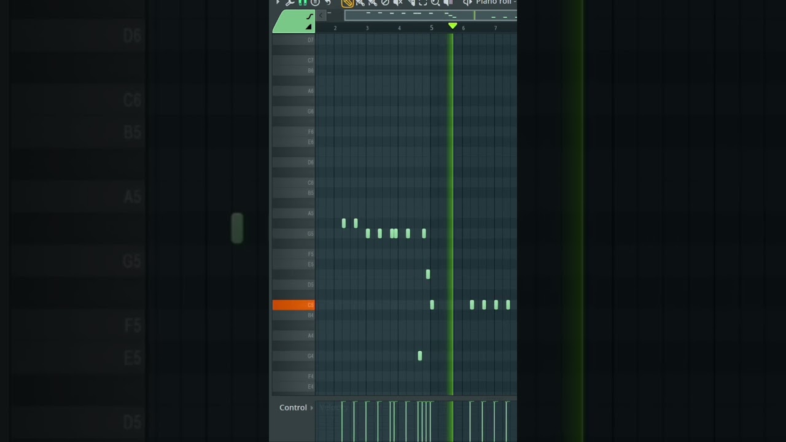Screen dimensions: 786x442
Task: Click the speaker icon beside Piano roll title
Action: 468,2
